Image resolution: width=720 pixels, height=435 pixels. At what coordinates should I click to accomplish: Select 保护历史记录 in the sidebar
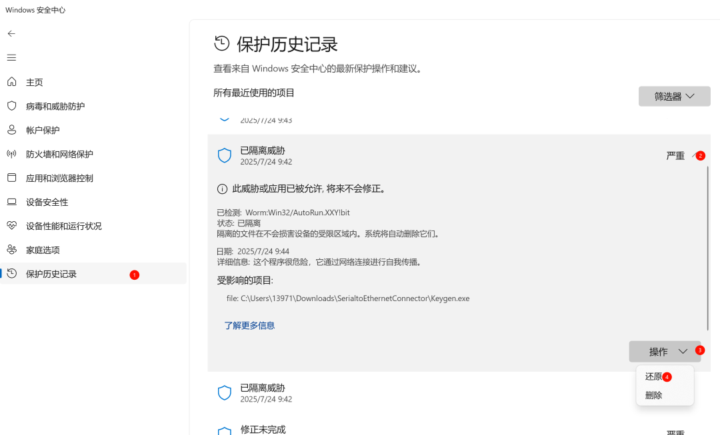click(93, 274)
